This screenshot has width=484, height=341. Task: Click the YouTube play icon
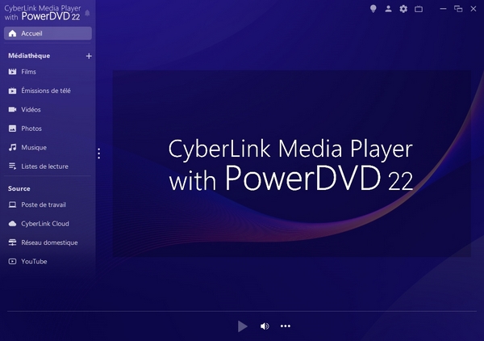coord(12,262)
